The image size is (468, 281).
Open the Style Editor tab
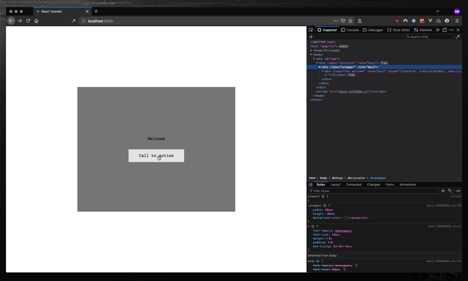coord(399,30)
